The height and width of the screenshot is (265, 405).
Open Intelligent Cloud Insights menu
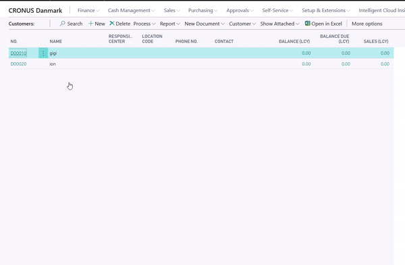pyautogui.click(x=382, y=10)
